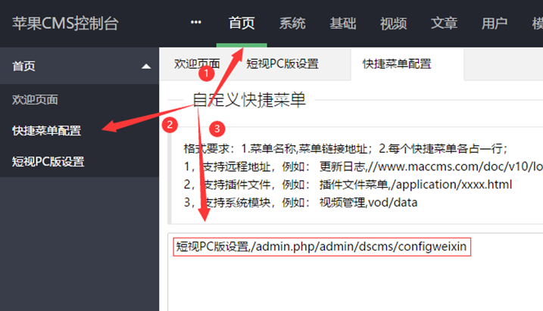This screenshot has height=311, width=543.
Task: Switch to the 短视PC版设置 tab
Action: (282, 64)
